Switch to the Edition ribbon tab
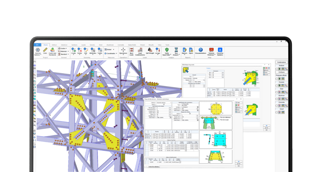The height and width of the screenshot is (172, 320). coord(54,45)
